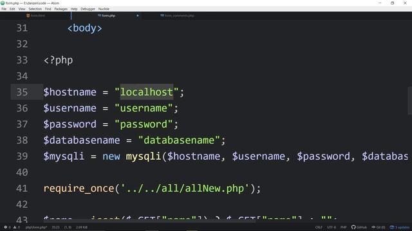Screen dimensions: 412x231
Task: Click the $databasename variable on line 38
Action: (82, 141)
